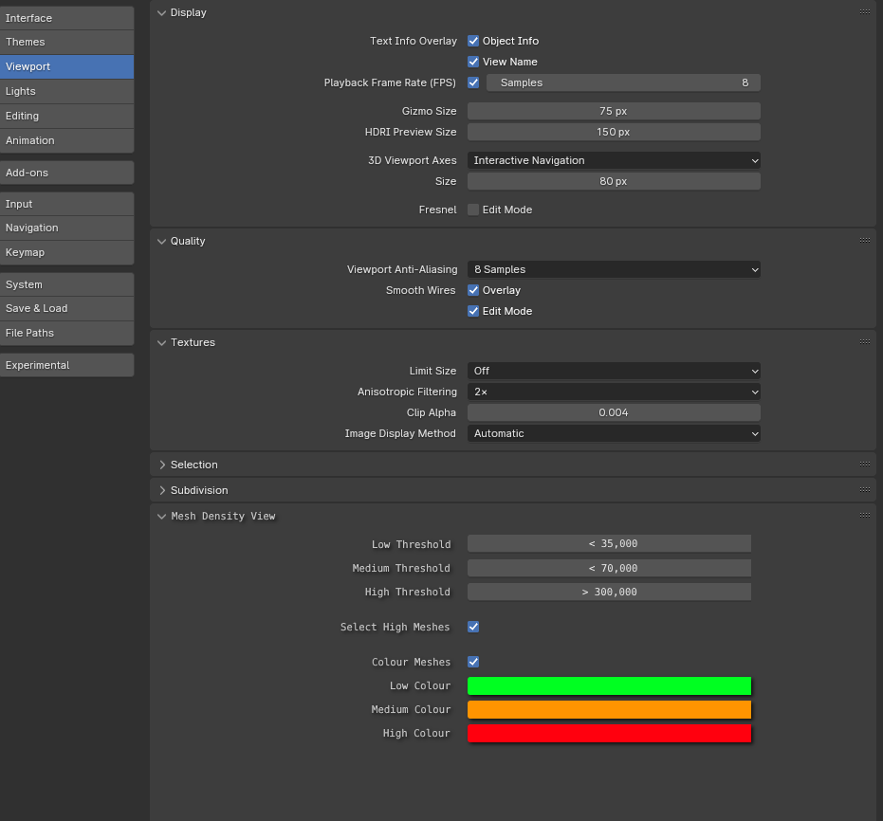
Task: Enable Fresnel Edit Mode checkbox
Action: pyautogui.click(x=473, y=210)
